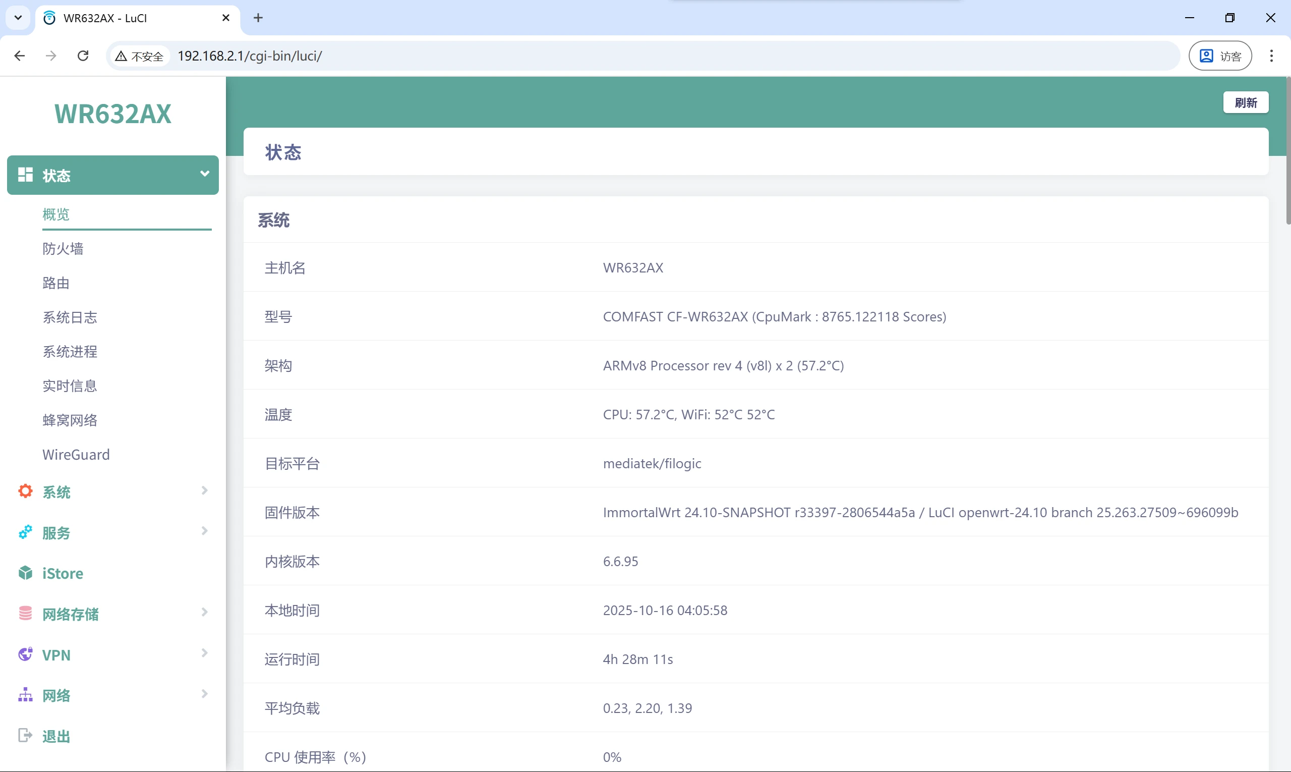This screenshot has height=772, width=1291.
Task: Collapse the 状态 menu chevron
Action: [x=204, y=174]
